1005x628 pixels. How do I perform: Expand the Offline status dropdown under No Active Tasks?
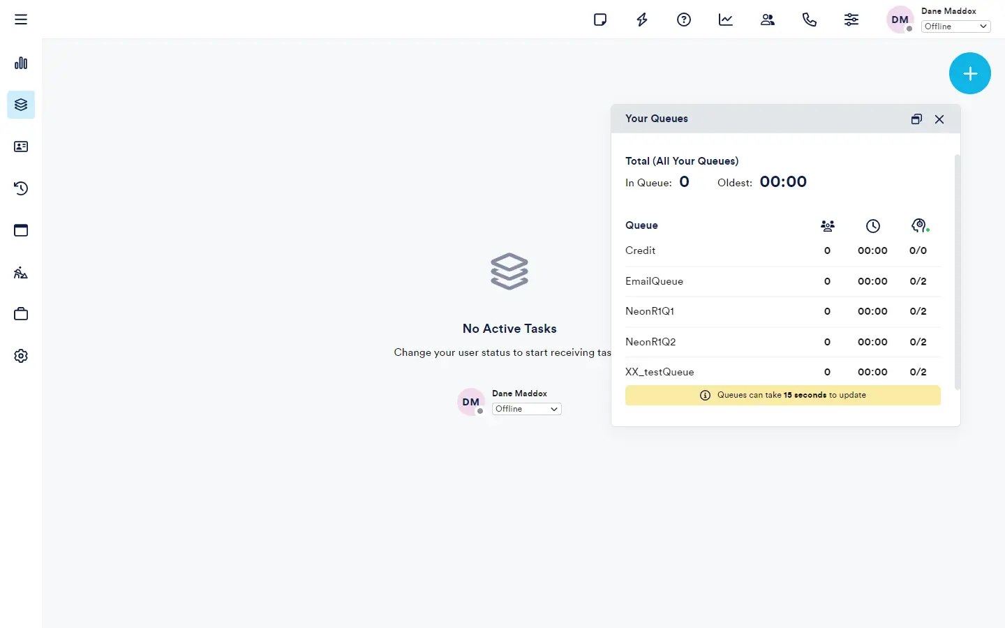(526, 409)
